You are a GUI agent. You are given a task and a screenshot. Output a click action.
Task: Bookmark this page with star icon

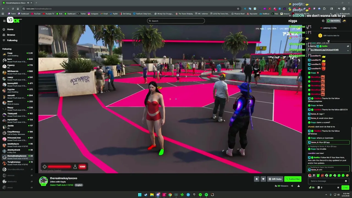(238, 9)
